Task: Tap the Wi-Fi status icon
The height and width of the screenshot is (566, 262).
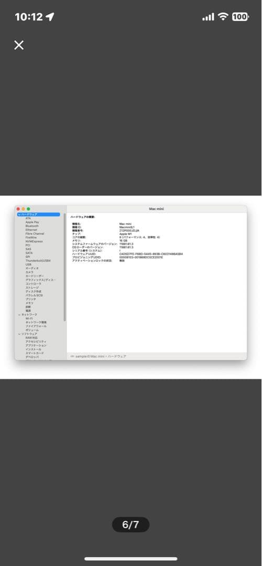Action: [223, 17]
